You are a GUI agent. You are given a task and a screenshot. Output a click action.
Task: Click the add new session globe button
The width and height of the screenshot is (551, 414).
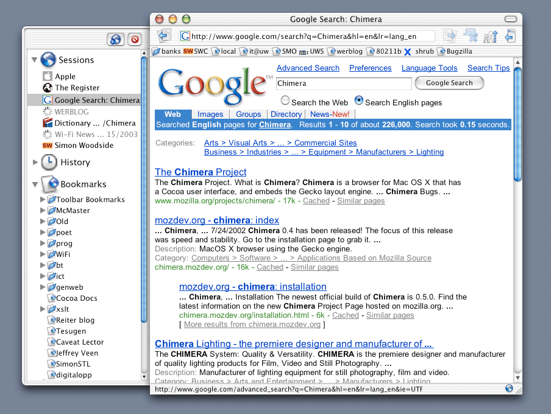click(x=115, y=40)
